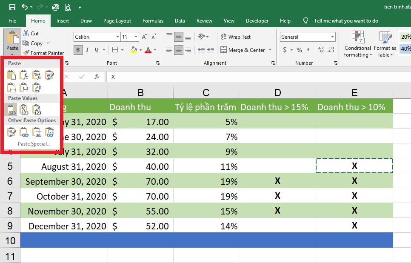This screenshot has height=263, width=411.
Task: Choose the Transpose paste icon
Action: coord(37,88)
